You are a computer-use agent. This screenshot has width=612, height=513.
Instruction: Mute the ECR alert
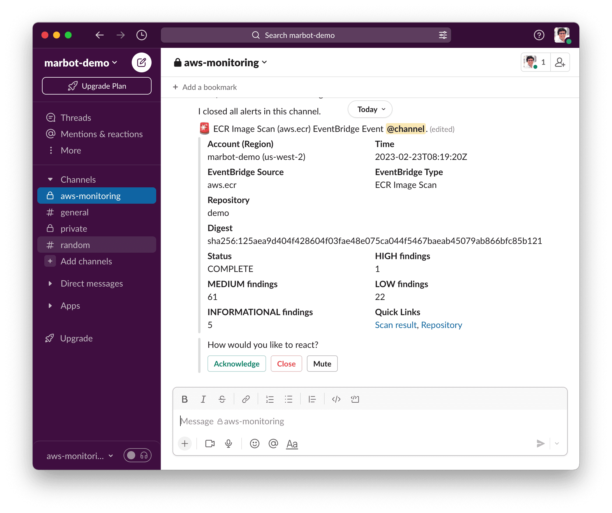point(322,364)
